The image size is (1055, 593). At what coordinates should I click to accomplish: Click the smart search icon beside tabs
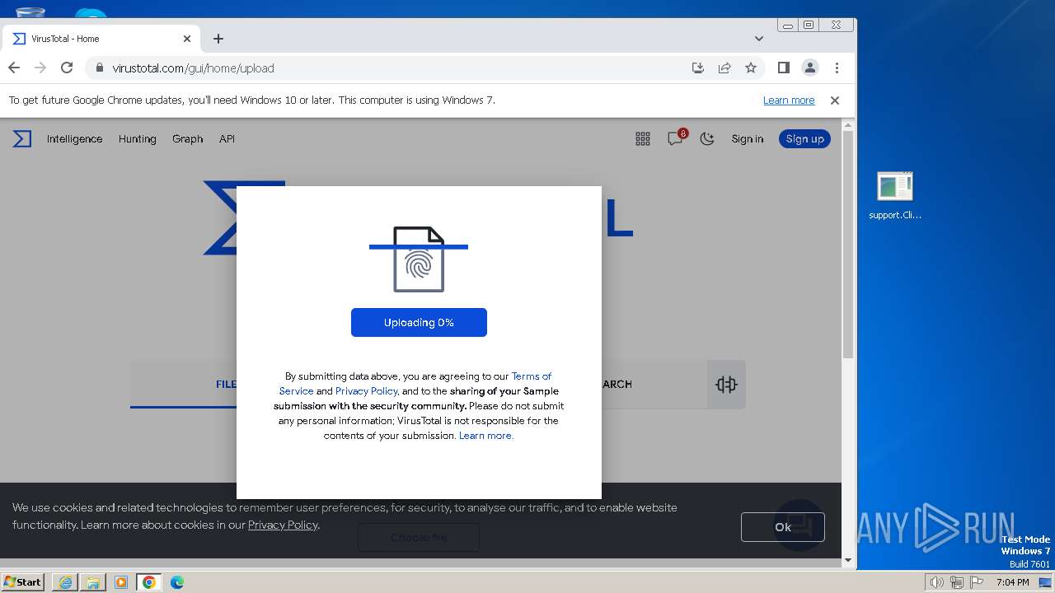pyautogui.click(x=726, y=385)
